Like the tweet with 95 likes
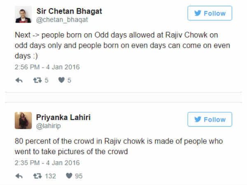 tap(69, 176)
